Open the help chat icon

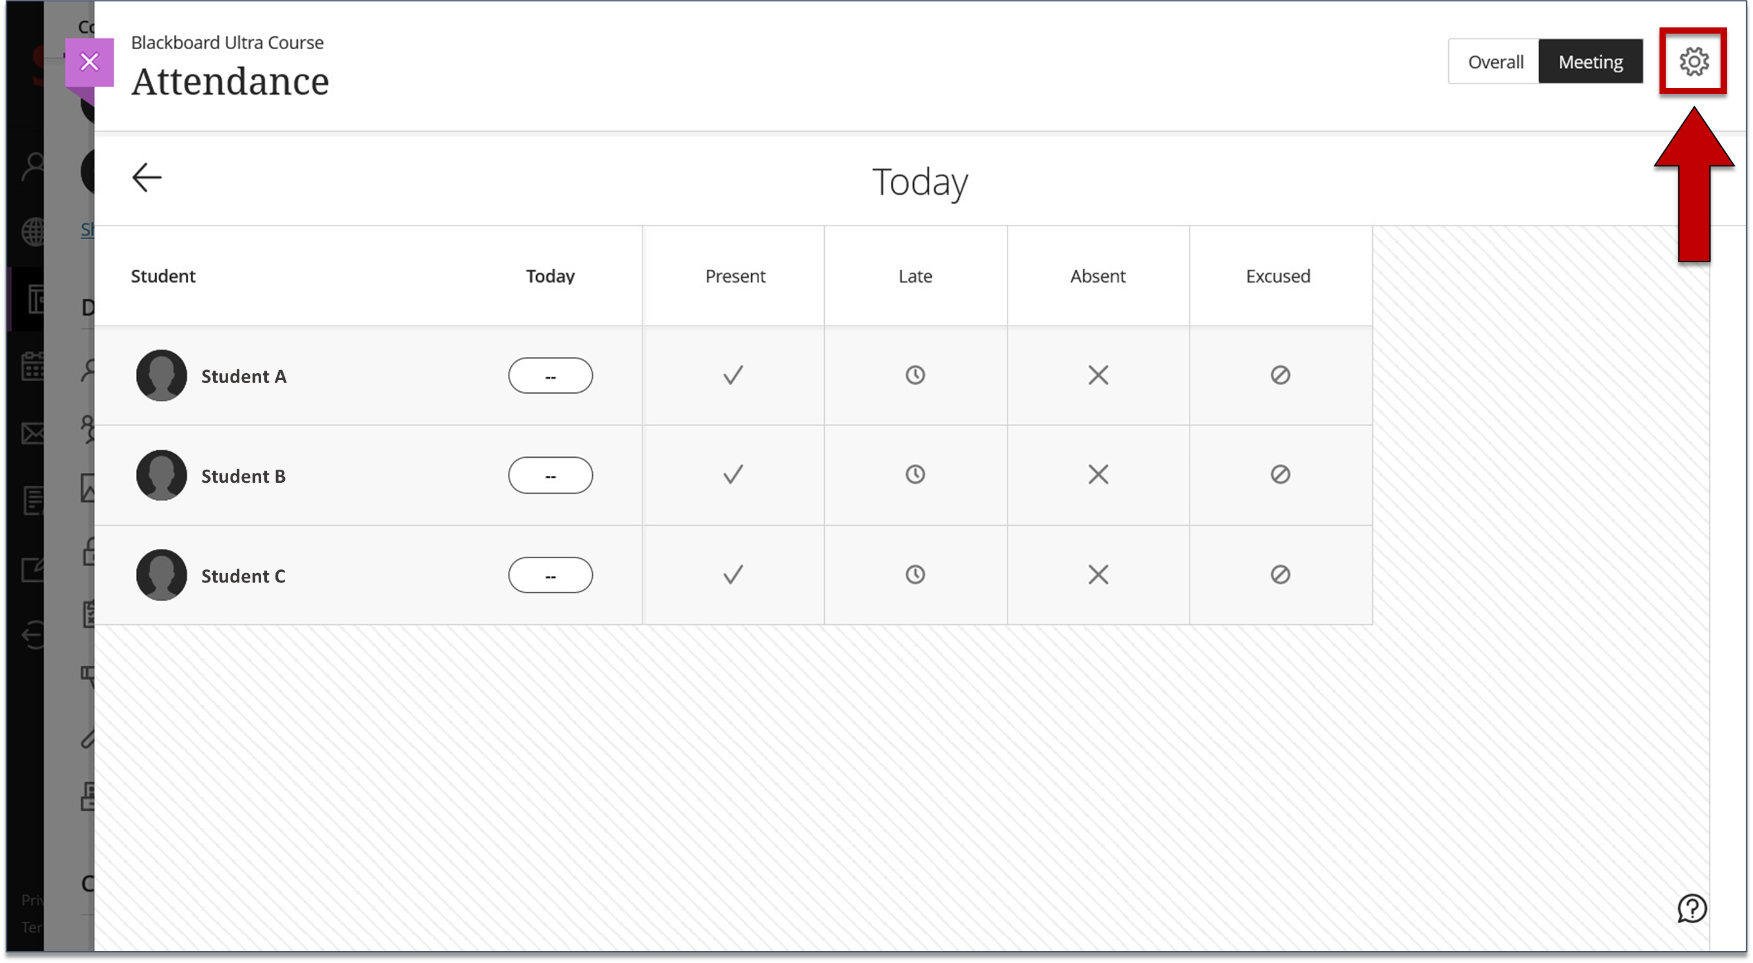pyautogui.click(x=1692, y=909)
